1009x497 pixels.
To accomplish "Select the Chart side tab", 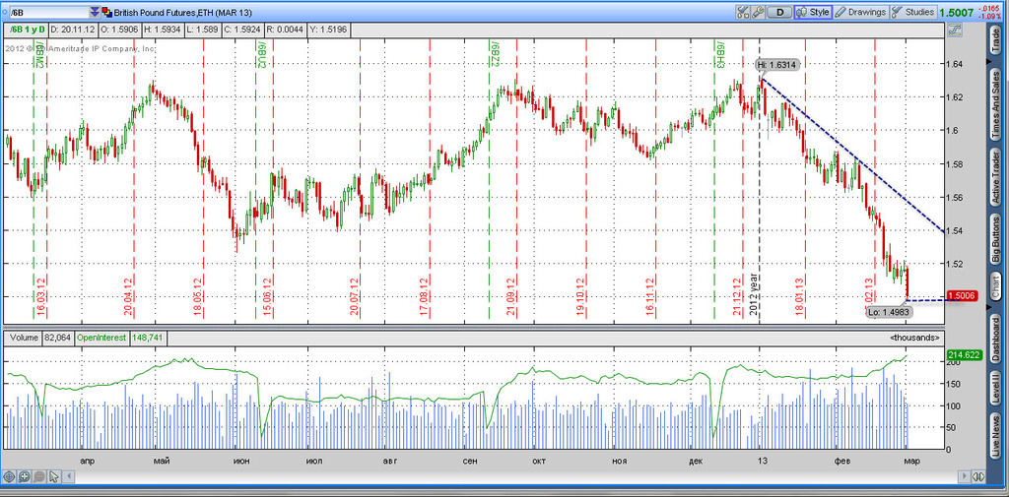I will (x=995, y=285).
